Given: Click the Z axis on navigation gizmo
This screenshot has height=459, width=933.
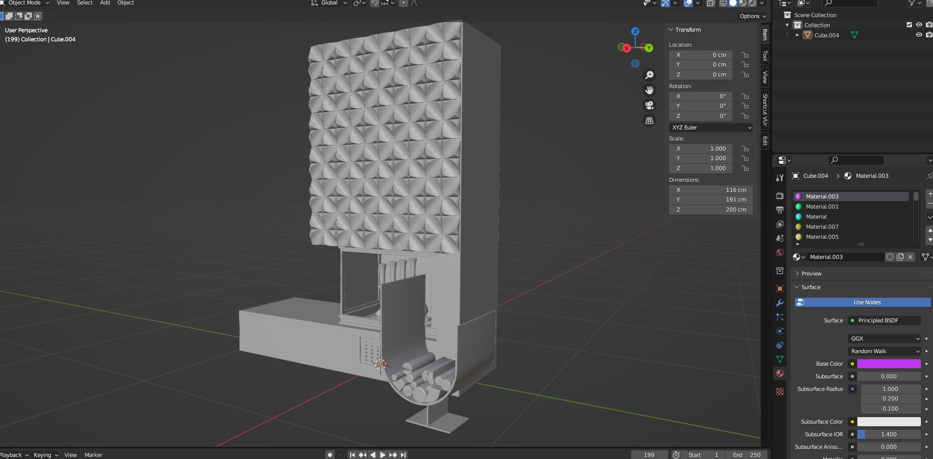Looking at the screenshot, I should click(x=635, y=31).
